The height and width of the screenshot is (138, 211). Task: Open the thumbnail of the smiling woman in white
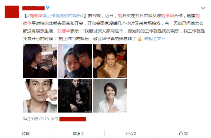coord(110,96)
